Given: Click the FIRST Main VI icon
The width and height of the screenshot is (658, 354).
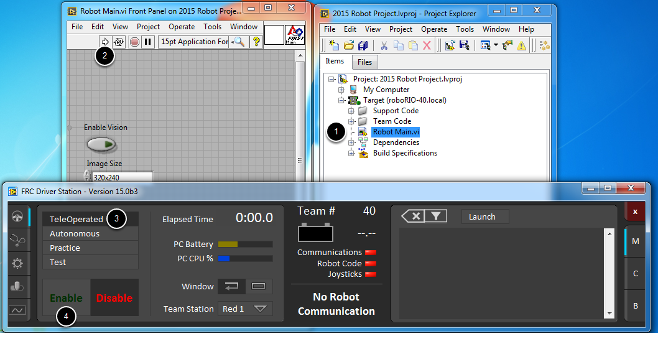Looking at the screenshot, I should click(x=295, y=35).
